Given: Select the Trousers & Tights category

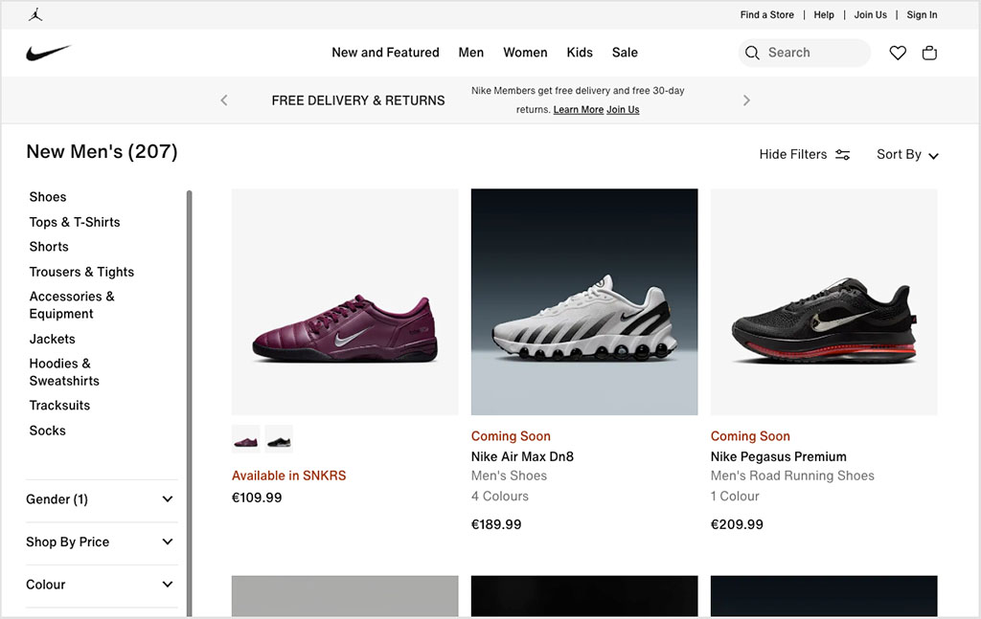Looking at the screenshot, I should tap(81, 272).
